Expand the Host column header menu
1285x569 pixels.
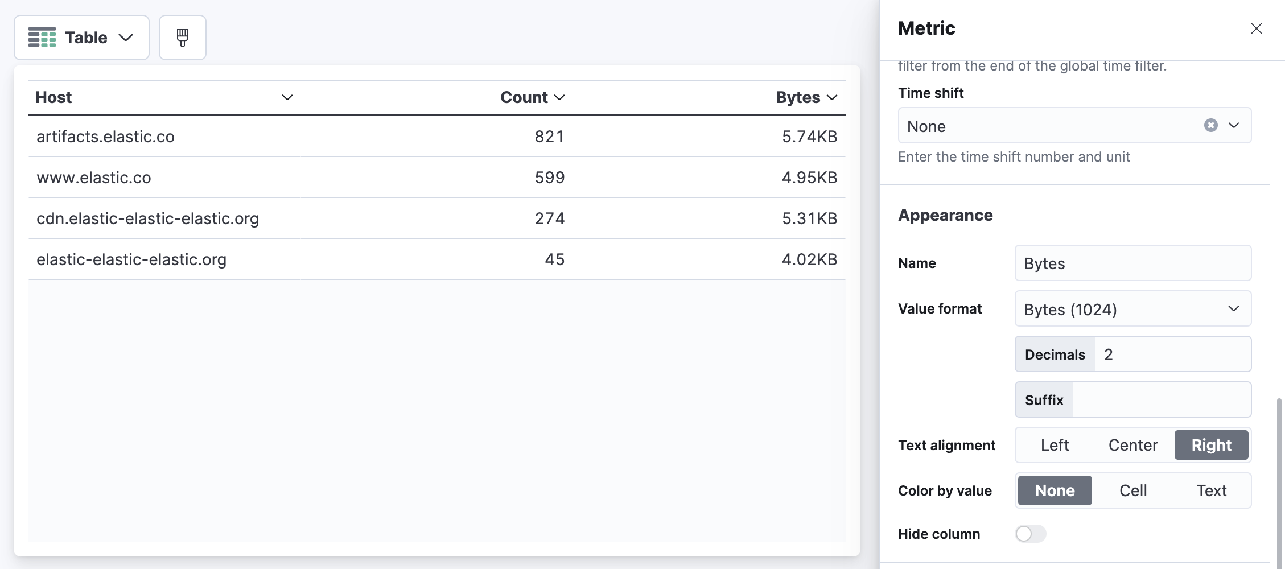click(287, 97)
